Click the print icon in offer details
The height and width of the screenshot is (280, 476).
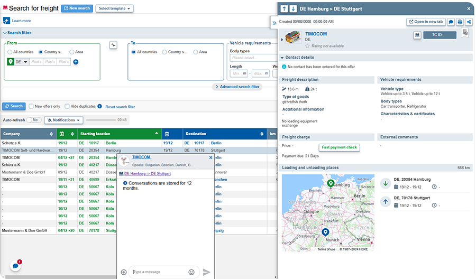click(x=460, y=22)
